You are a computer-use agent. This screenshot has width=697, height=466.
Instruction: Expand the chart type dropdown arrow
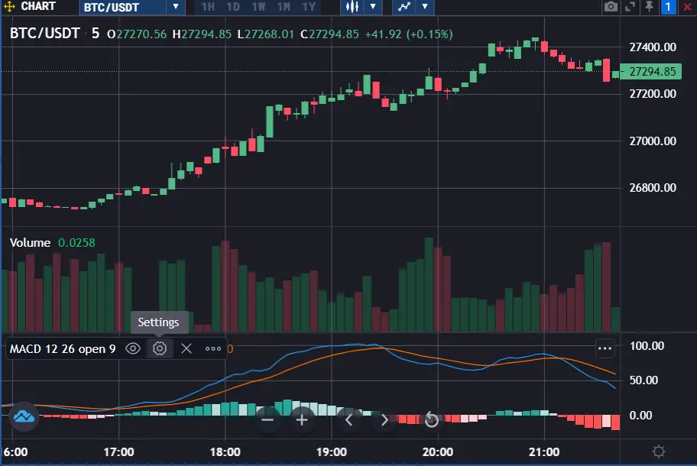coord(373,7)
